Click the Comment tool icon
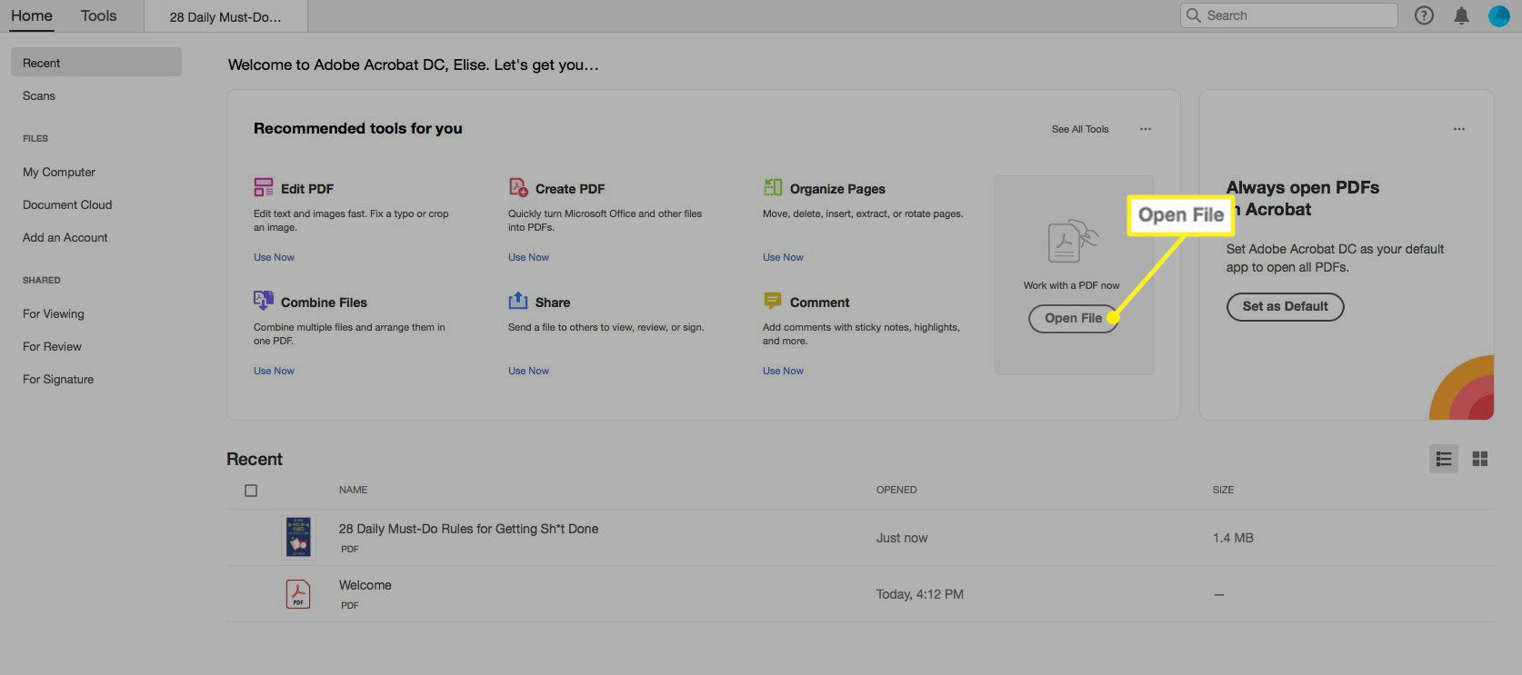 (x=773, y=301)
